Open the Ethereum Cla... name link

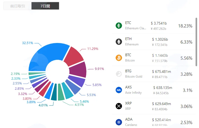point(135,28)
